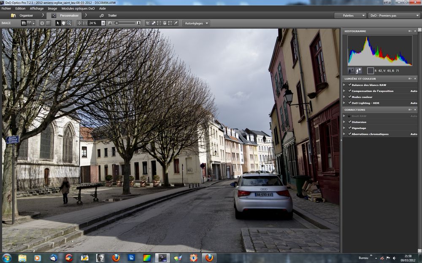Screen dimensions: 422x263
Task: Open the display mode dropdown arrow
Action: [x=34, y=23]
